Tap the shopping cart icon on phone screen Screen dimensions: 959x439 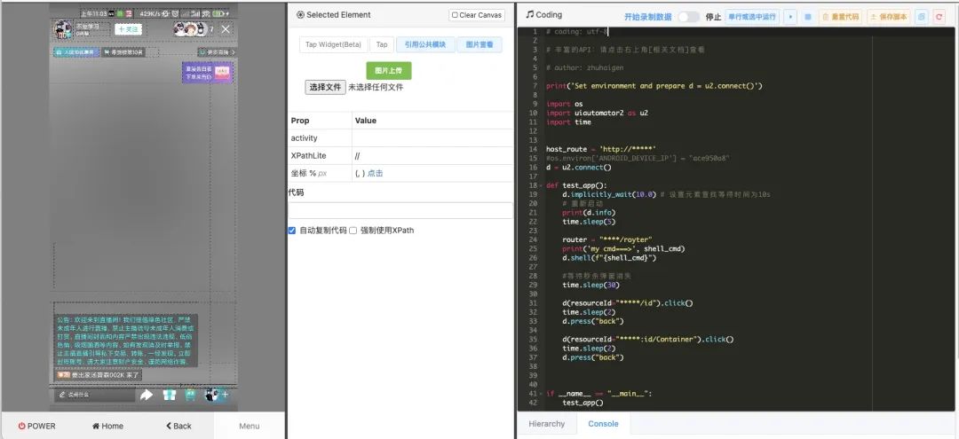pyautogui.click(x=189, y=395)
